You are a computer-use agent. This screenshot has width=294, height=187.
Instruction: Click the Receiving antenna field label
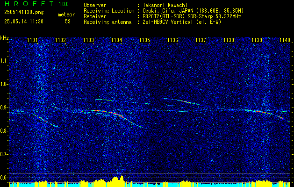[108, 22]
